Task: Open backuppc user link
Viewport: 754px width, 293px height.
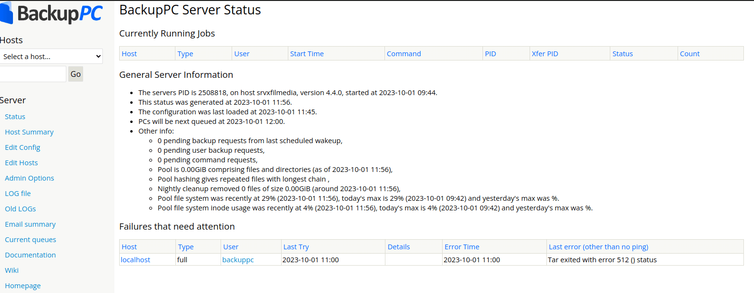Action: 238,260
